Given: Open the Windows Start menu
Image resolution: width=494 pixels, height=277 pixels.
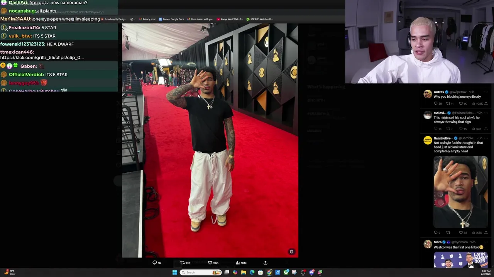Looking at the screenshot, I should 175,272.
